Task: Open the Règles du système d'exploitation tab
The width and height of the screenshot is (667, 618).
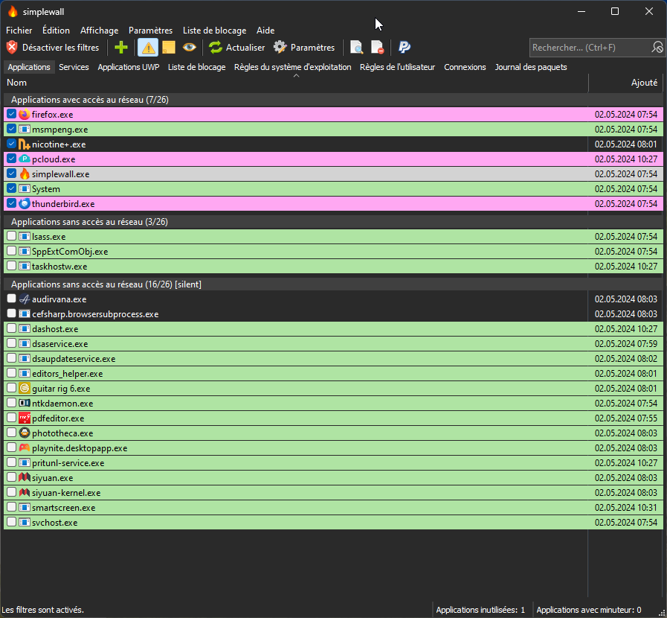Action: (x=293, y=67)
